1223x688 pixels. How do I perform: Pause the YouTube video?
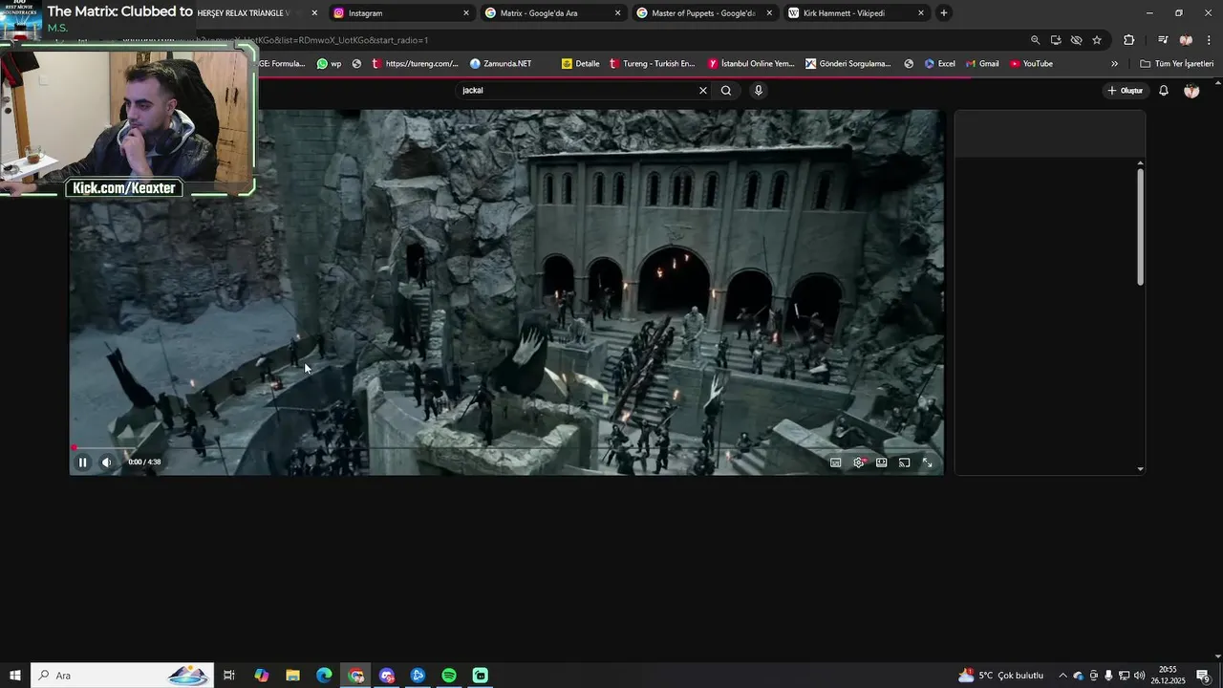coord(82,462)
